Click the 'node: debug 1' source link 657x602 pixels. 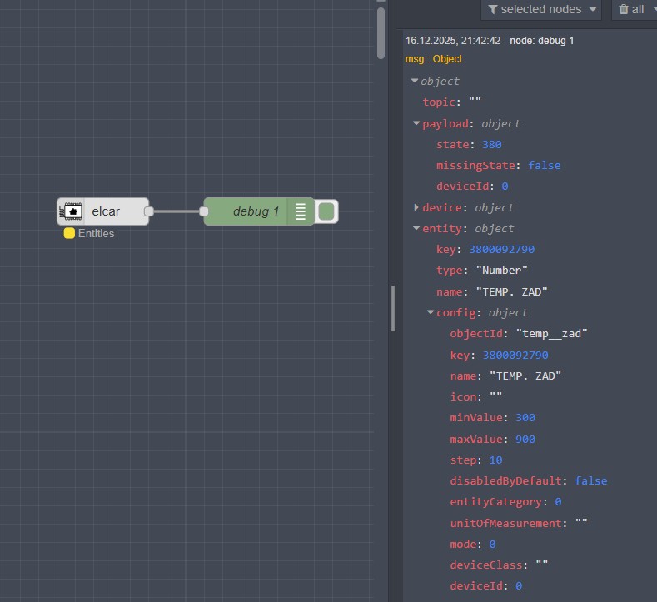[x=541, y=41]
